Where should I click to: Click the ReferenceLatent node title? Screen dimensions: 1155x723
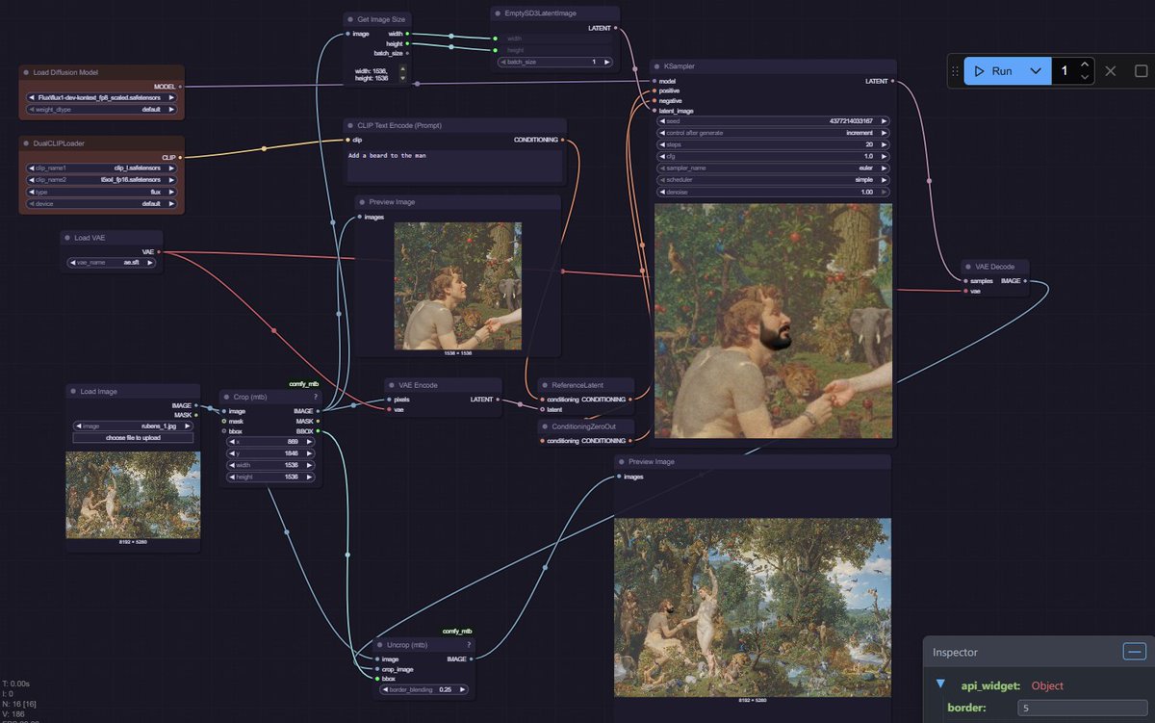[x=577, y=385]
